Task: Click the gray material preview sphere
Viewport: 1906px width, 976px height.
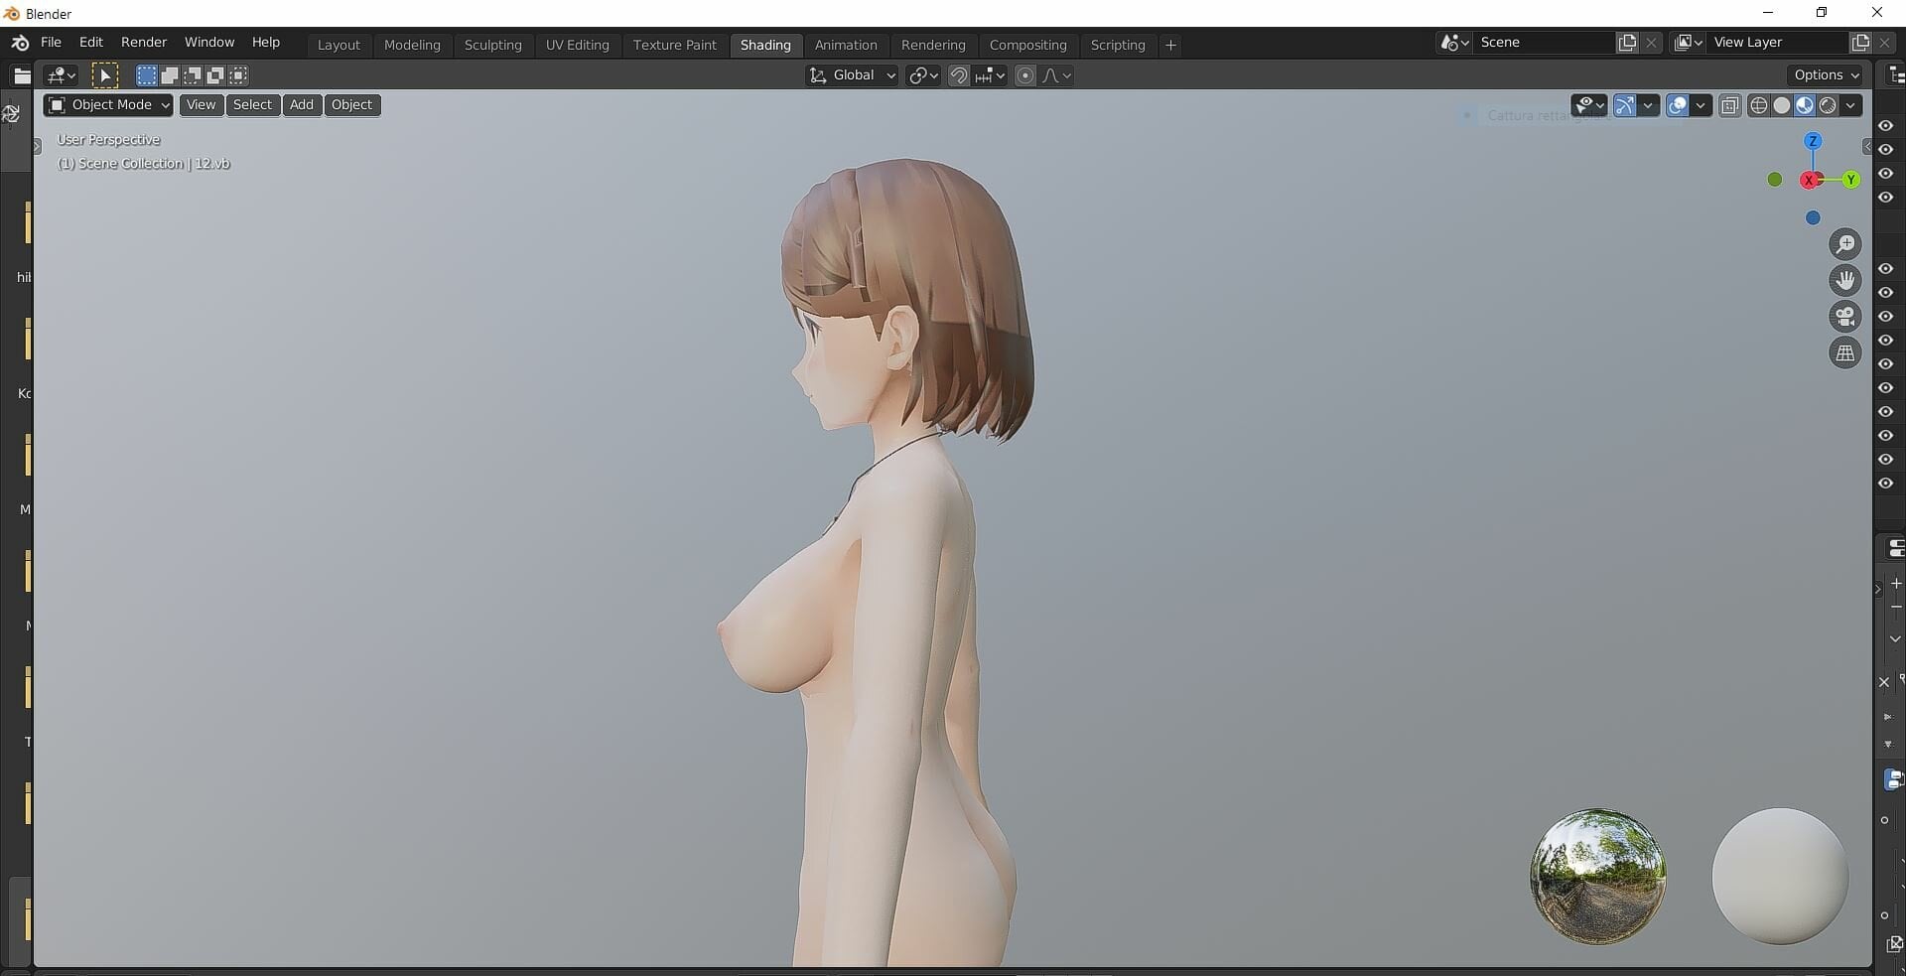Action: pos(1780,876)
